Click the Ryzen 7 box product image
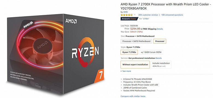This screenshot has width=213, height=98. (x=55, y=53)
